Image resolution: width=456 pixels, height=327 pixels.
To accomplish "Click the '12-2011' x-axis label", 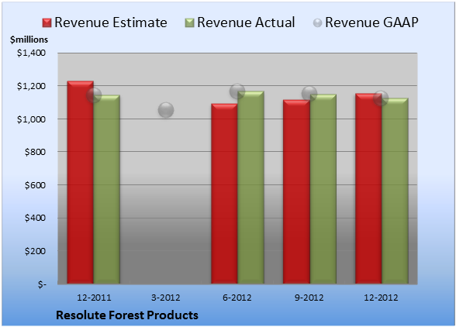I will click(94, 298).
